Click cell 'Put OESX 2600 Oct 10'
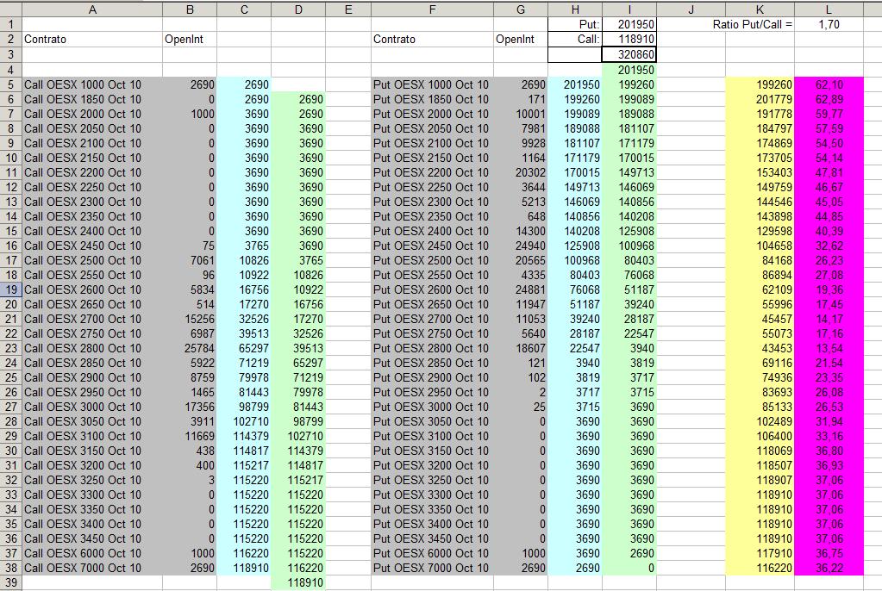The height and width of the screenshot is (591, 882). pyautogui.click(x=432, y=289)
